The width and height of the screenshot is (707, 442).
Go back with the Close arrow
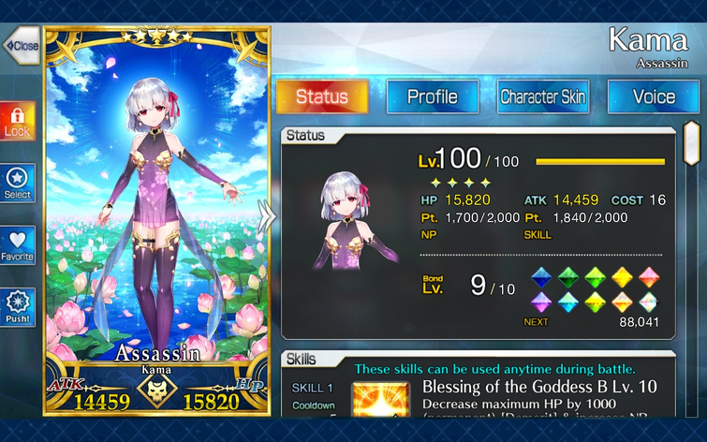pos(22,46)
